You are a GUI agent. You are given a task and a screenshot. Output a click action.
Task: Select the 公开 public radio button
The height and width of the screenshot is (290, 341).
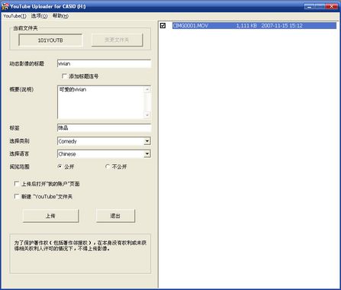60,166
